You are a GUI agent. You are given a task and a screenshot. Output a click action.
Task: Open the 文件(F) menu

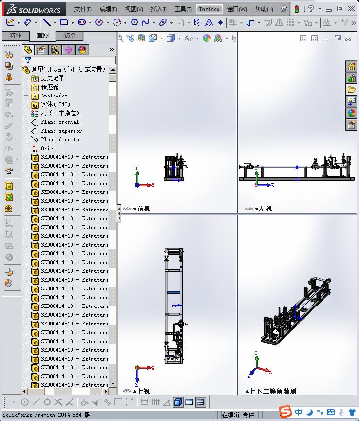(83, 9)
